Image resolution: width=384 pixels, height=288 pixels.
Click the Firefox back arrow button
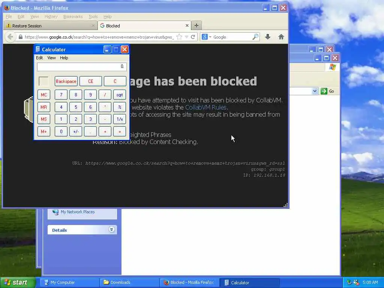(10, 37)
